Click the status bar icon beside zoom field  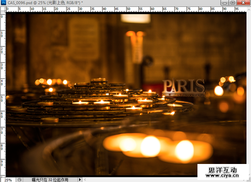pos(20,179)
